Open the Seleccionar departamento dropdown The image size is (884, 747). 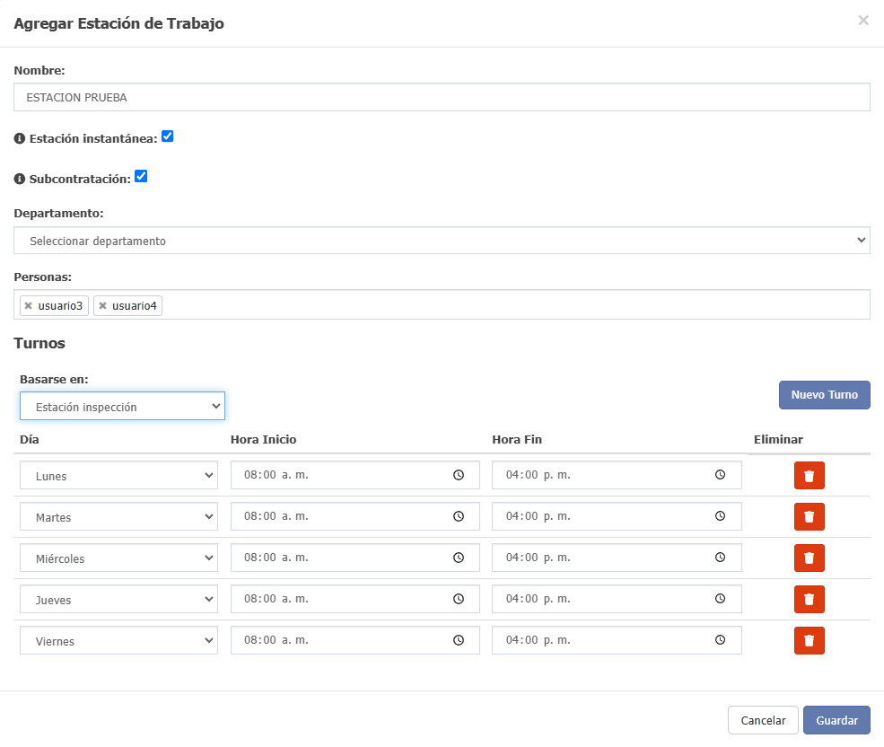(442, 241)
